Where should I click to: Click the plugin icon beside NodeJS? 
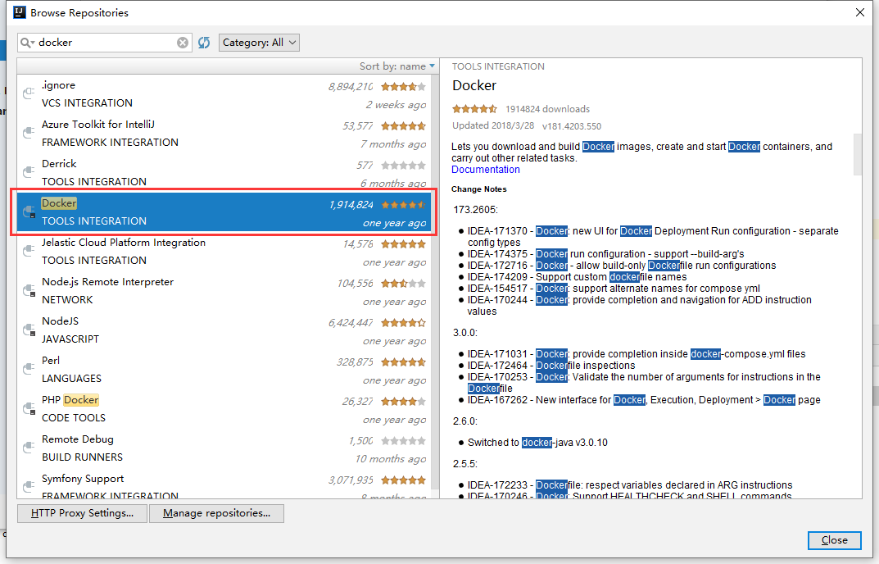pos(29,330)
